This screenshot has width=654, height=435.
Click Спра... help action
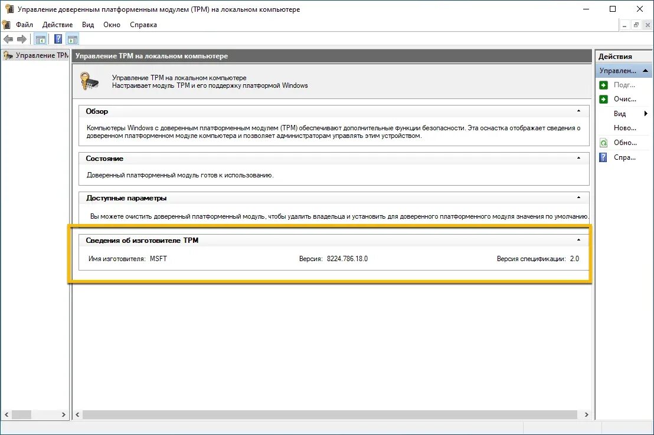pyautogui.click(x=624, y=157)
